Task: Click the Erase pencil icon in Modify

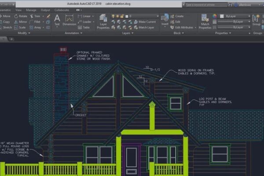Action: pyautogui.click(x=48, y=16)
